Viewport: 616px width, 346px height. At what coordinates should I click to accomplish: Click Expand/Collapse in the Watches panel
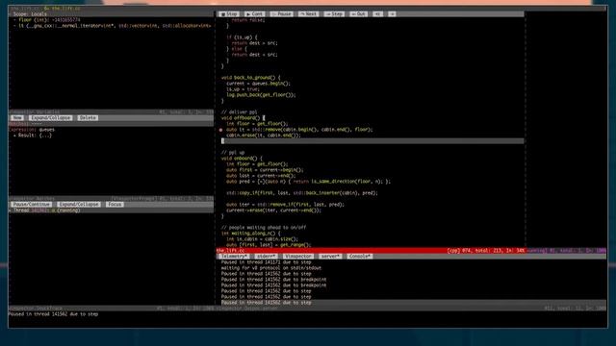click(x=51, y=117)
